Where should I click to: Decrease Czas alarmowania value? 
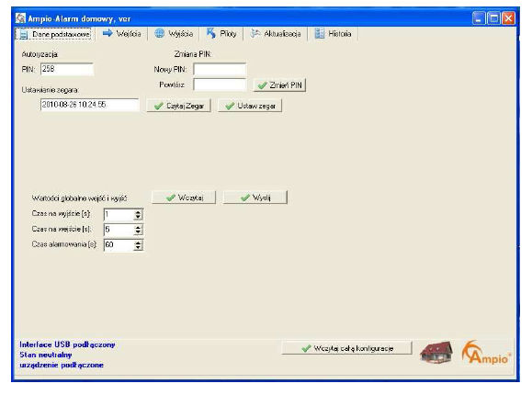coord(138,247)
